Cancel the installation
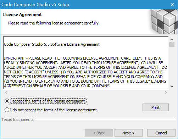The width and height of the screenshot is (178, 139). point(161,133)
